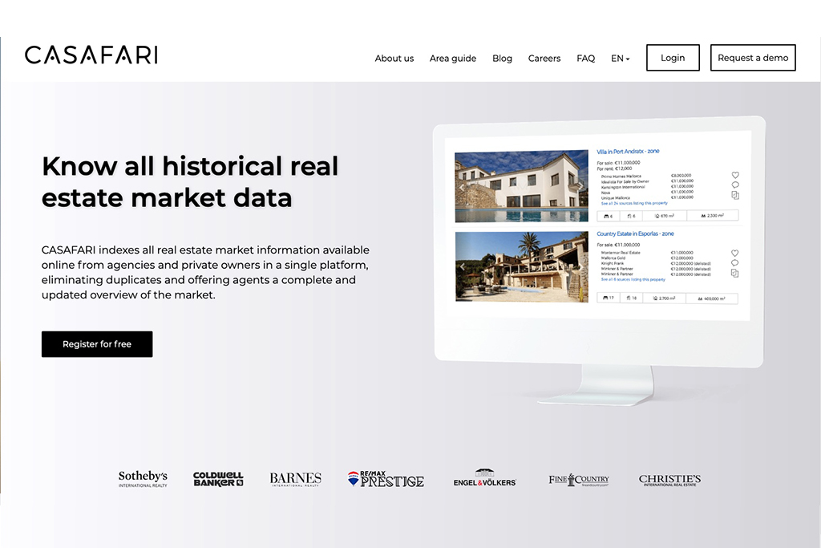This screenshot has width=821, height=548.
Task: Expand the EN language dropdown
Action: 621,58
